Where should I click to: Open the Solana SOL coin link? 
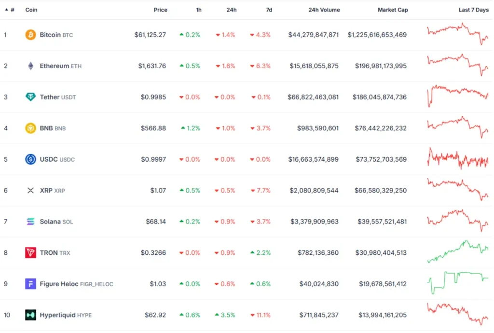pyautogui.click(x=56, y=222)
